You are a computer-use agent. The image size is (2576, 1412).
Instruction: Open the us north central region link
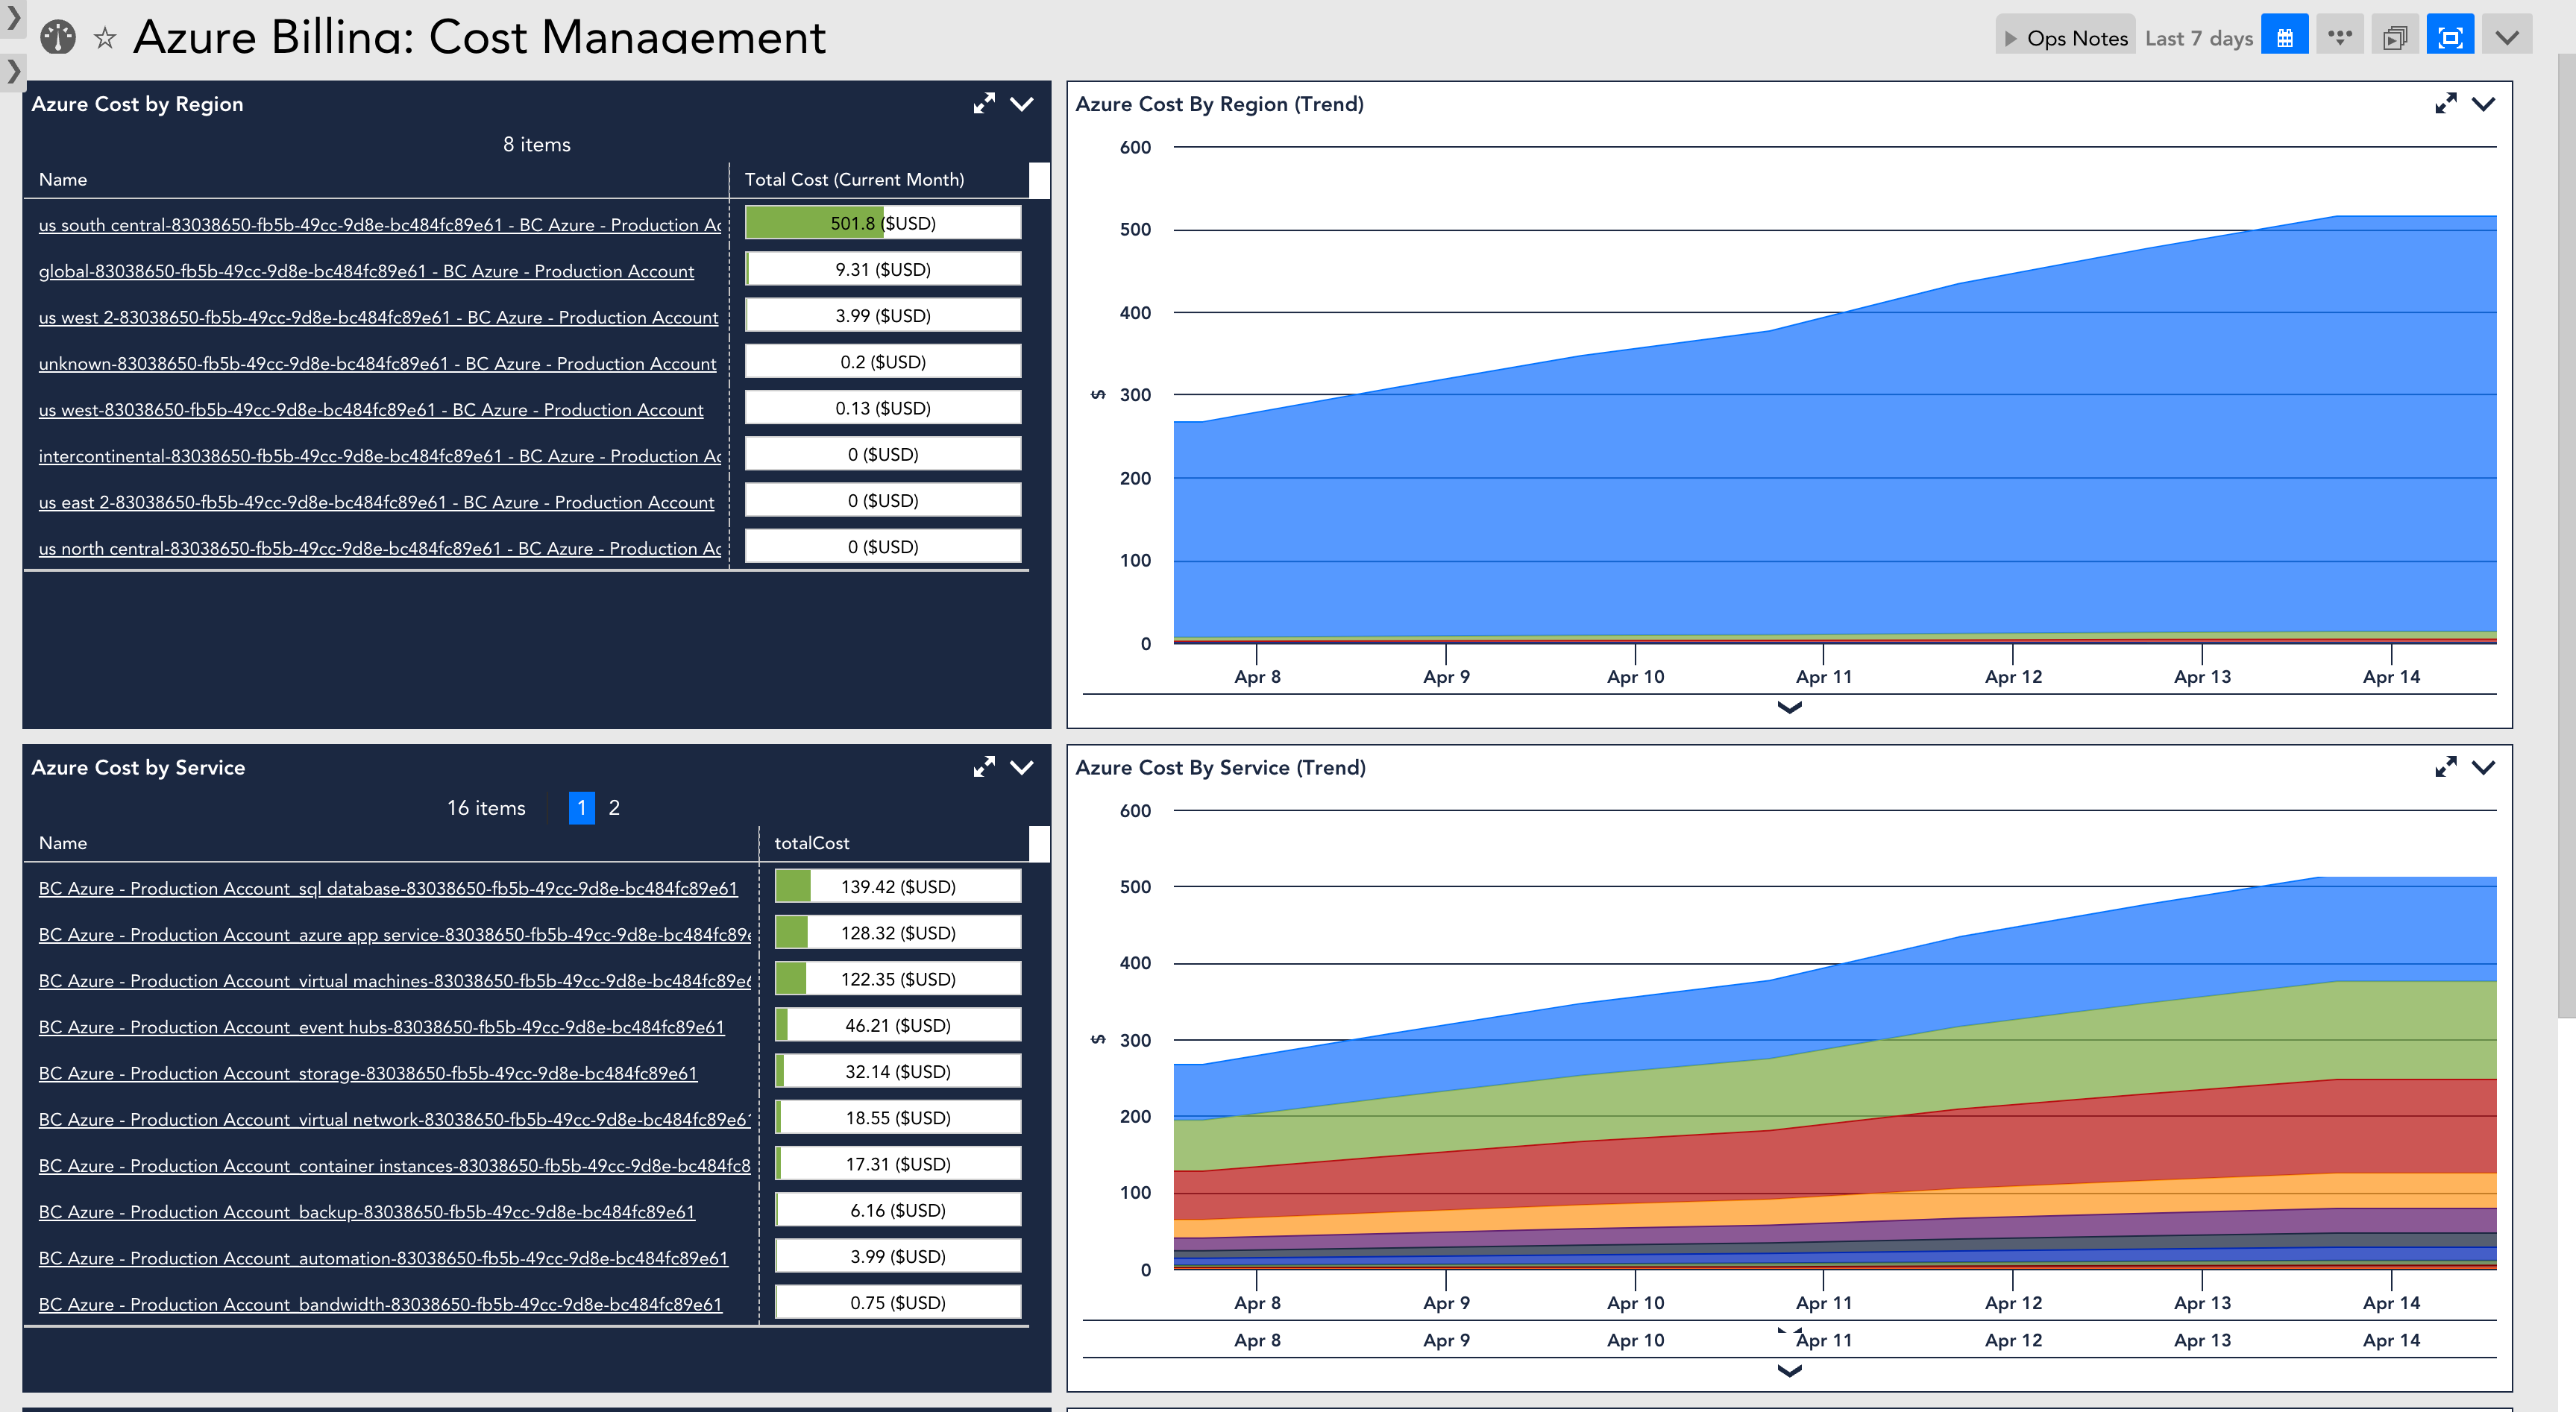[x=380, y=548]
